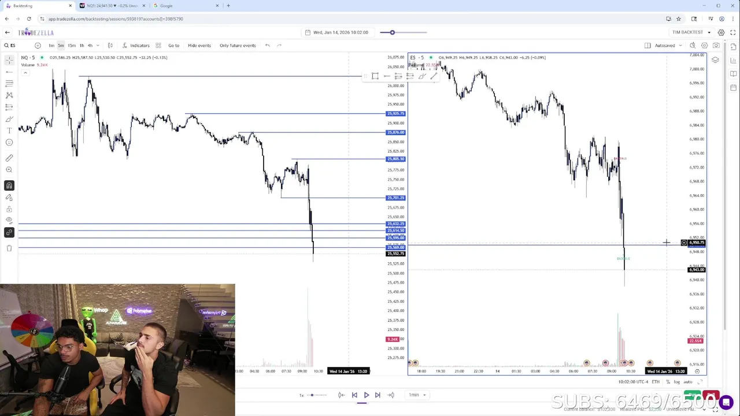740x416 pixels.
Task: Click Hide events
Action: coord(199,46)
